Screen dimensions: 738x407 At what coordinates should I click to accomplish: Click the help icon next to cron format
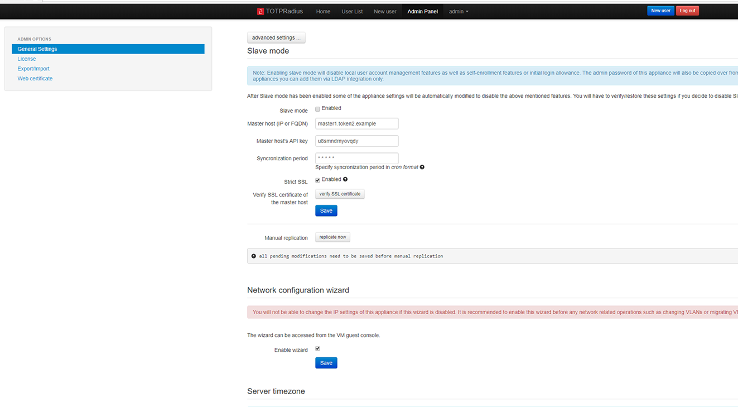point(422,167)
